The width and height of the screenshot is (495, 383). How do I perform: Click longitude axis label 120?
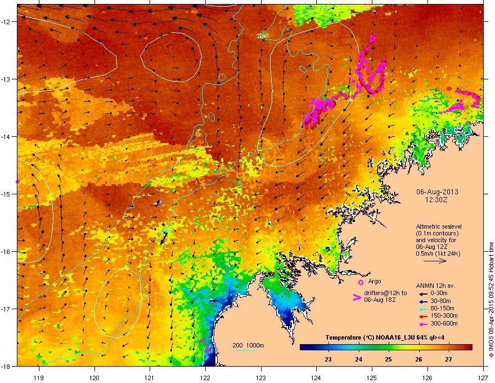click(x=94, y=377)
